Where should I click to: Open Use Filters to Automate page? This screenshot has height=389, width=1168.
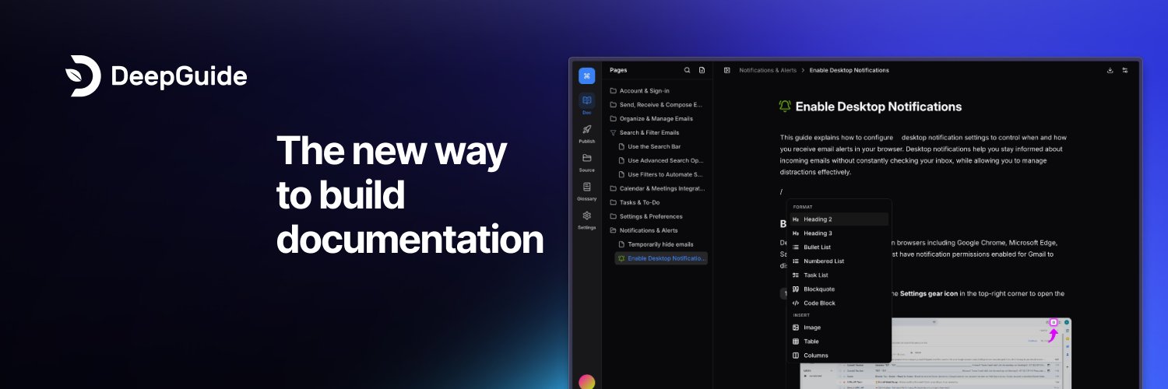[x=661, y=174]
